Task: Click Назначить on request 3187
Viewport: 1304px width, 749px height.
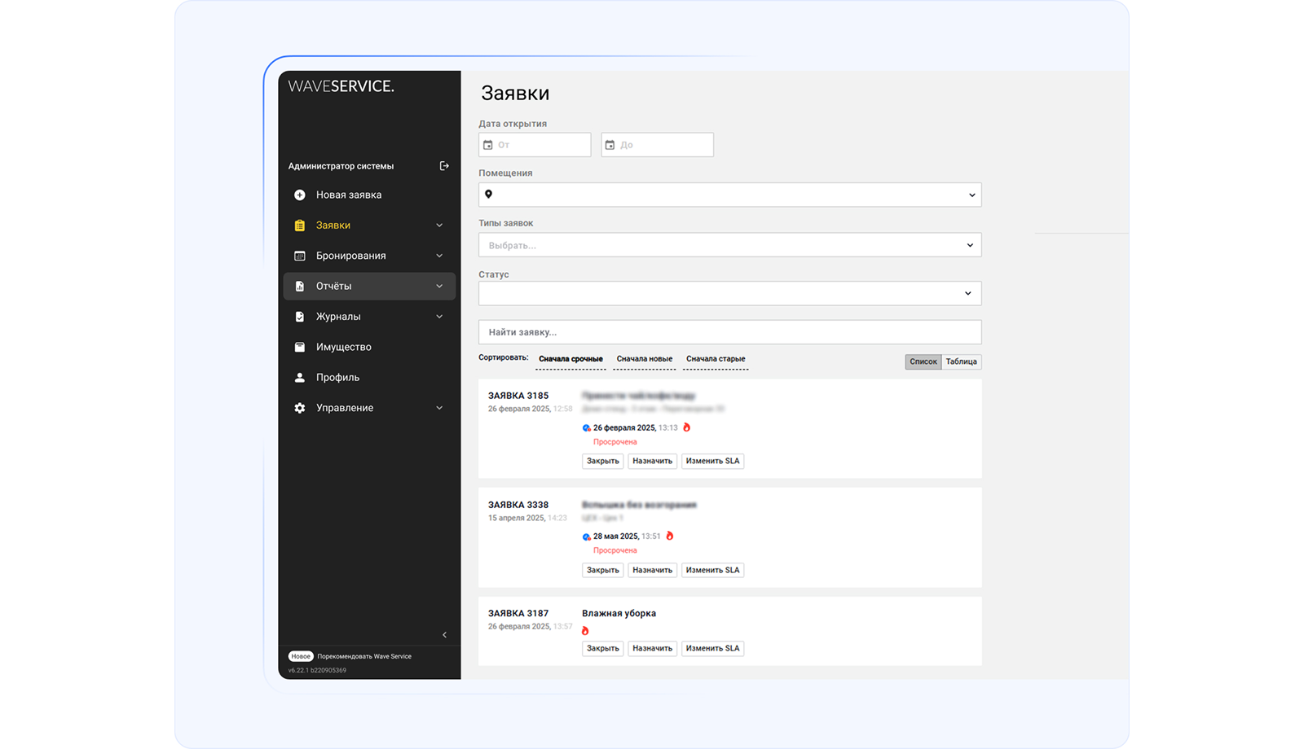Action: tap(652, 649)
